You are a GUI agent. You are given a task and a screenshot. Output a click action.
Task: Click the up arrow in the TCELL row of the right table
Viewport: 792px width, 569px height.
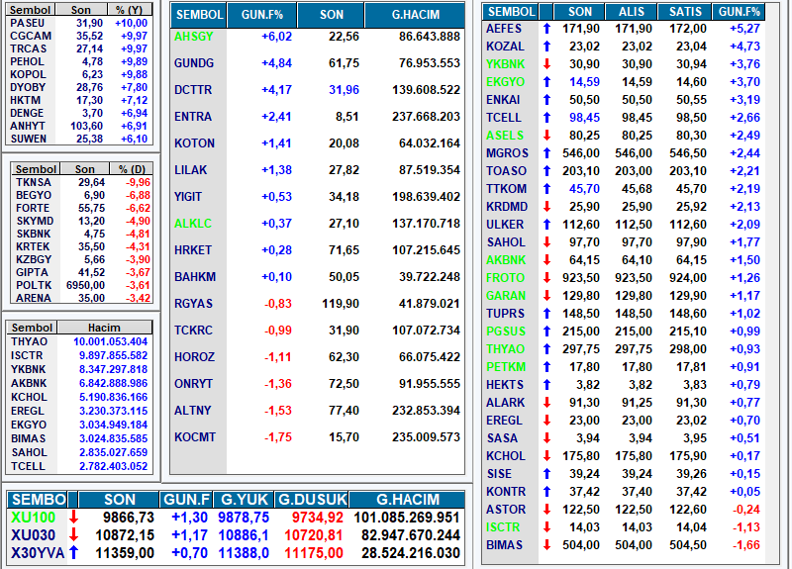[x=546, y=118]
